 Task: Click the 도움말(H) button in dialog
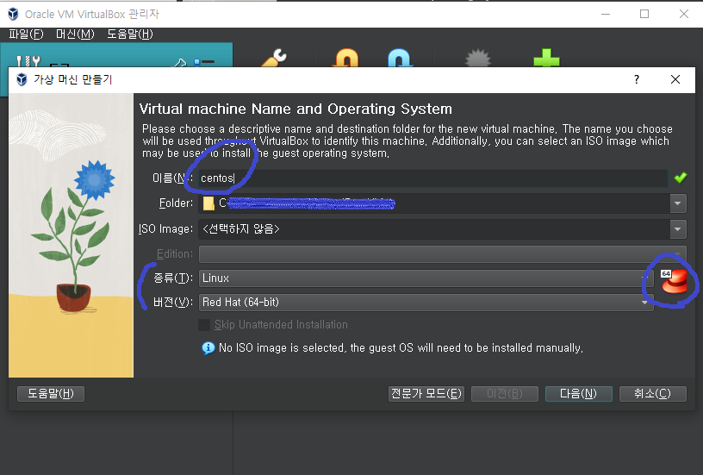point(51,394)
